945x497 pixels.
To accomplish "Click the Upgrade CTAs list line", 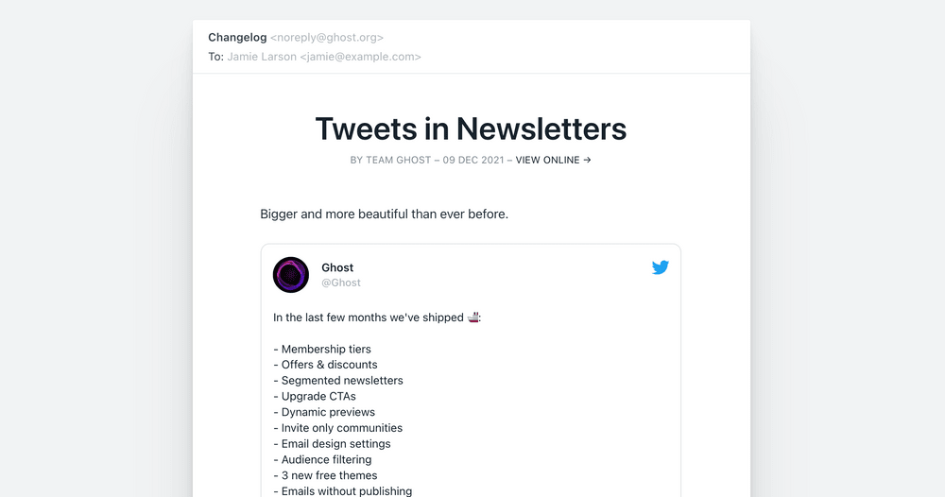I will click(x=315, y=397).
